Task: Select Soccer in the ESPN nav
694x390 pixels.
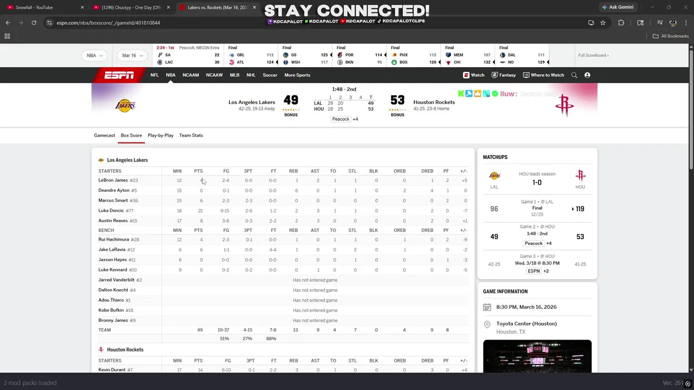Action: (x=270, y=75)
